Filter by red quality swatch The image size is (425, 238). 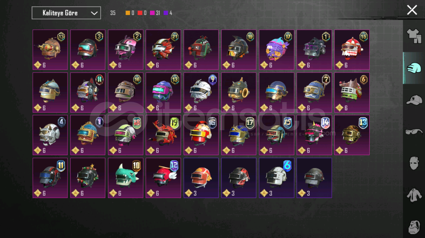click(140, 13)
